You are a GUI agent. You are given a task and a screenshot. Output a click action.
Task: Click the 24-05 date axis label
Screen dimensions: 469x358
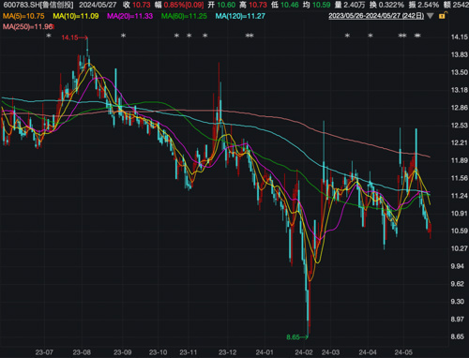coord(403,352)
